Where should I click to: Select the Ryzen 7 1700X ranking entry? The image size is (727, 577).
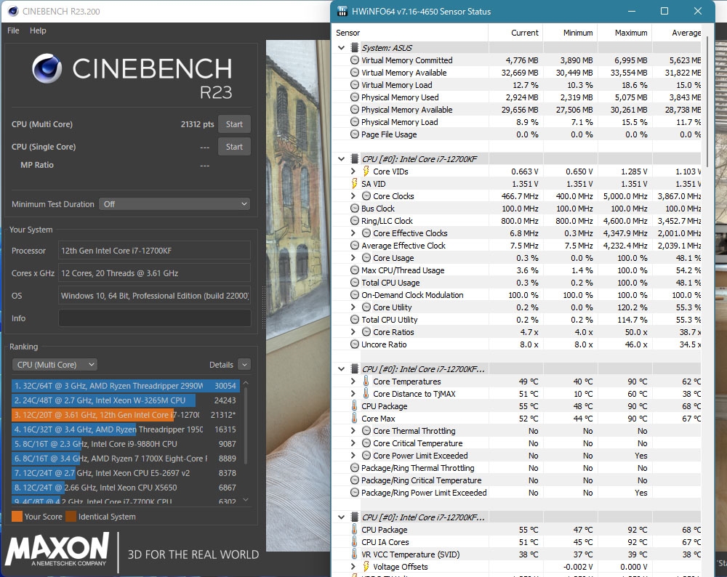(126, 459)
